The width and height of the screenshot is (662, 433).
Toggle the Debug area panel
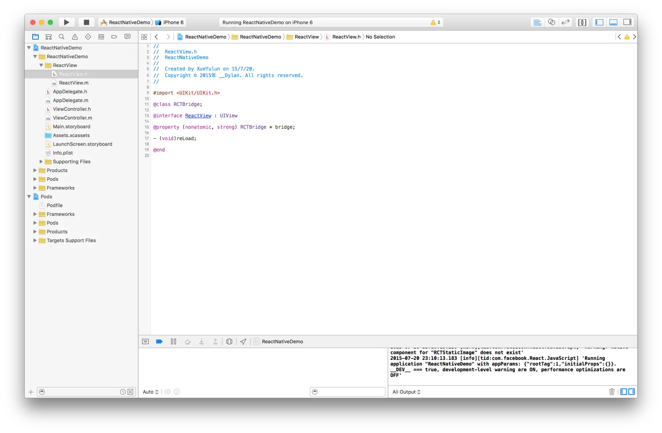click(613, 22)
